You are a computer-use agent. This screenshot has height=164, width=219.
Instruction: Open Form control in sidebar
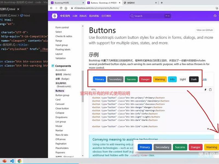click(62, 28)
